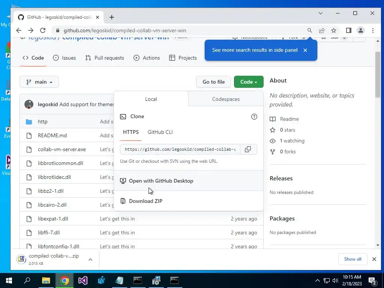Open the Projects tab

pyautogui.click(x=183, y=58)
